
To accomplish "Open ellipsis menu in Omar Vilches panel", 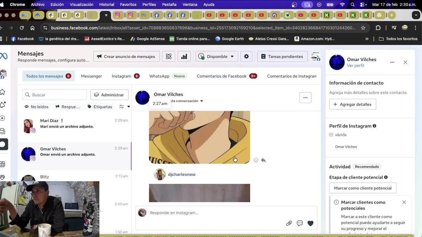I will point(392,62).
